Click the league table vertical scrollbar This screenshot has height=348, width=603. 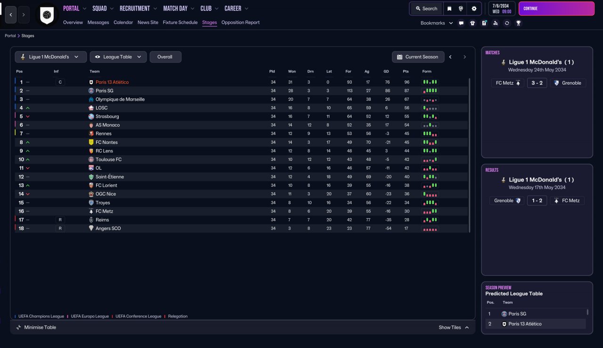click(x=469, y=155)
